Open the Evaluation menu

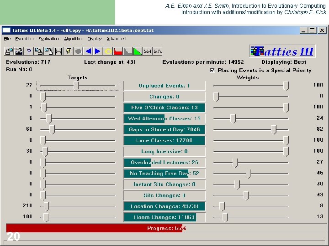point(49,39)
